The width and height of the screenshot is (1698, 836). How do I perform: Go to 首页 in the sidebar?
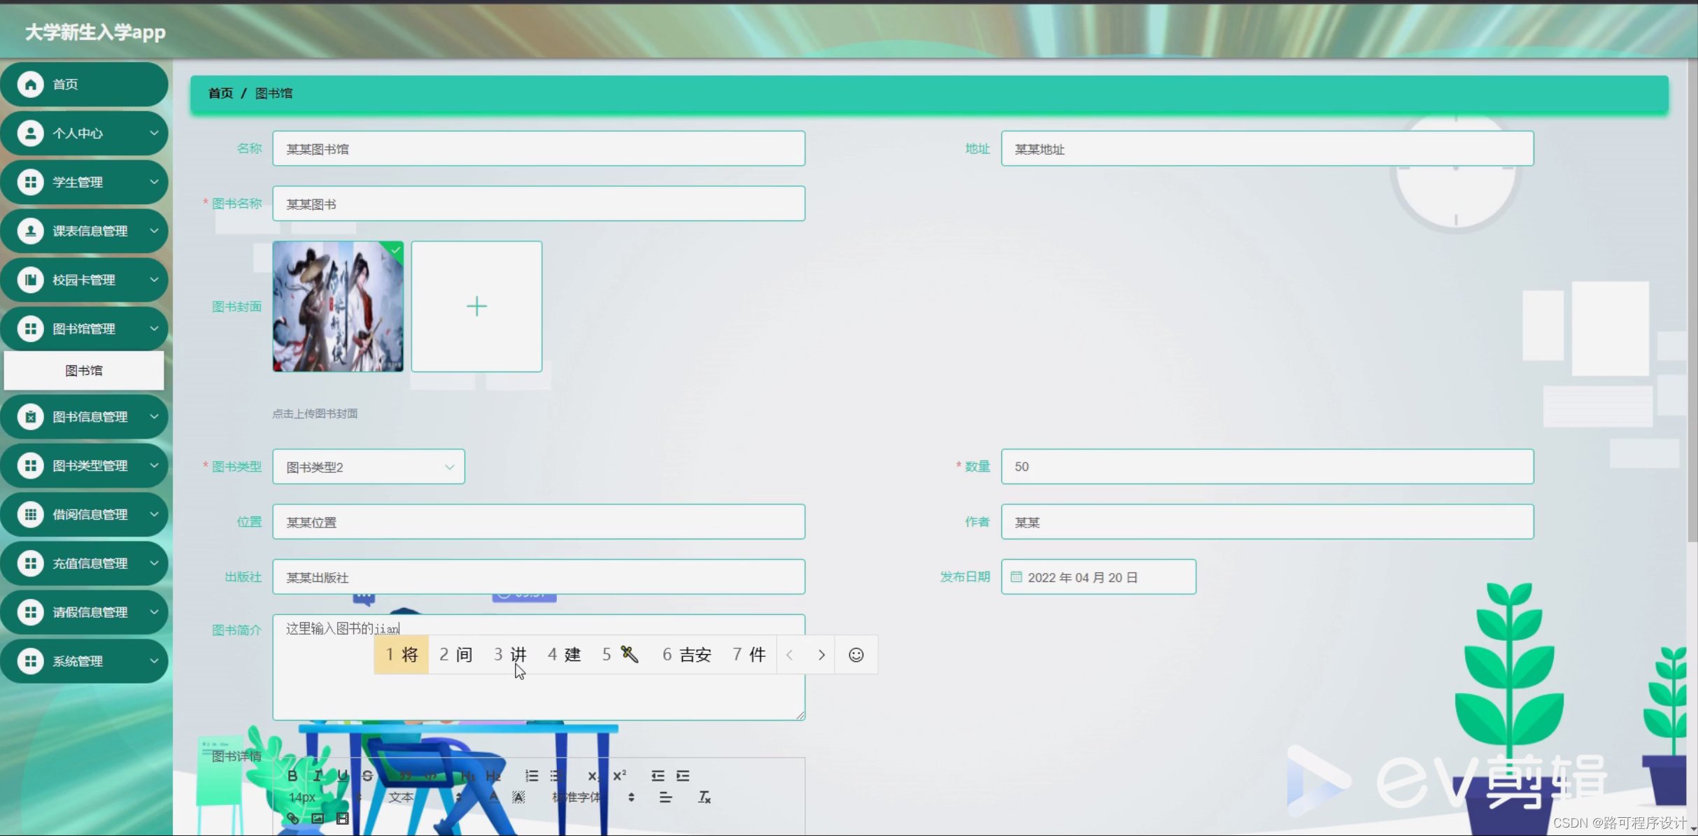click(x=84, y=84)
